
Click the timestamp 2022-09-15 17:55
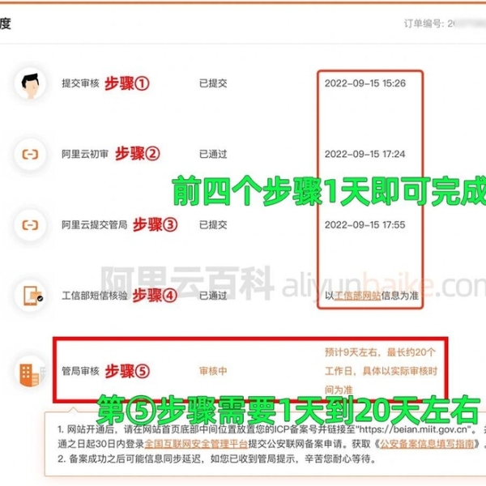(364, 224)
